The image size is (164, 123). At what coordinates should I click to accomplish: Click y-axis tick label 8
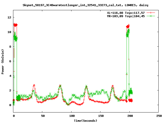coord(10,47)
